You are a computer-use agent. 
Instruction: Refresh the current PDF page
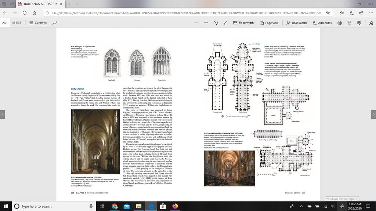[x=25, y=13]
